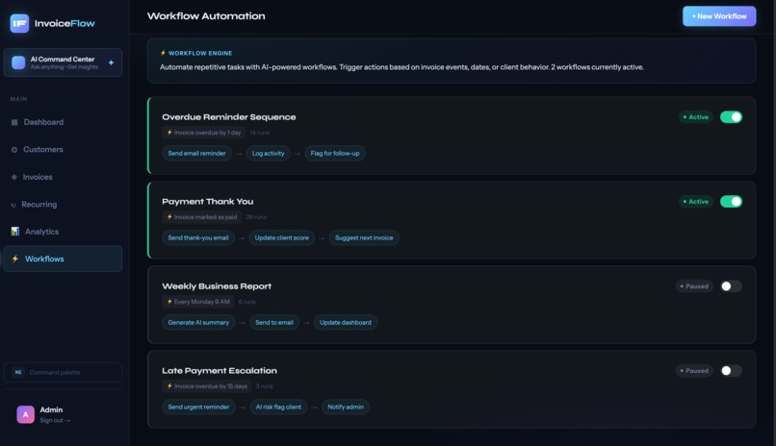Select the Suggest next invoice step
The width and height of the screenshot is (776, 446).
click(364, 237)
